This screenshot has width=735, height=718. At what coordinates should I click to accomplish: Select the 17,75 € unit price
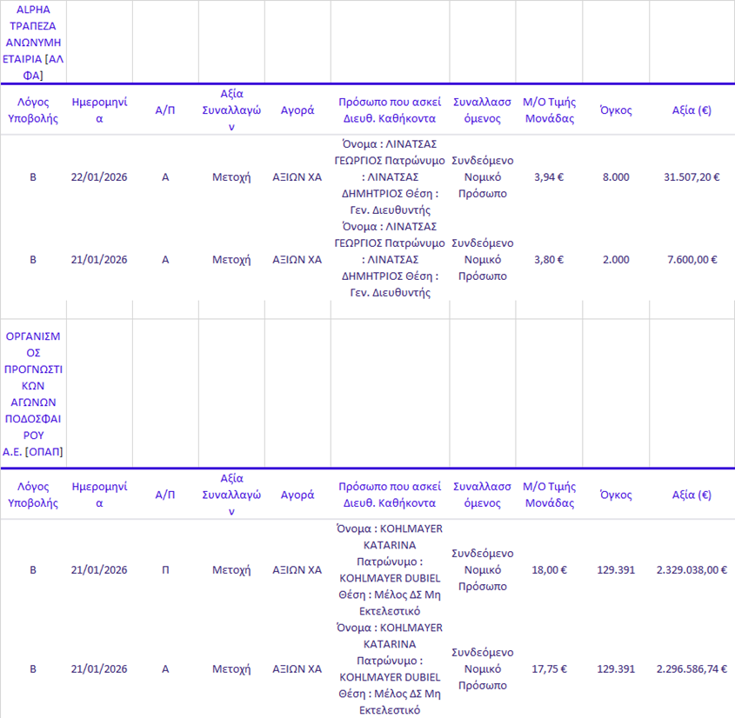549,668
